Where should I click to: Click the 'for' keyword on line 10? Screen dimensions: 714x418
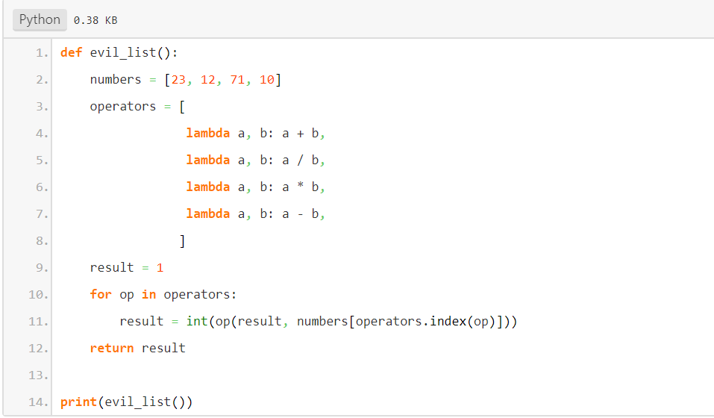click(101, 295)
